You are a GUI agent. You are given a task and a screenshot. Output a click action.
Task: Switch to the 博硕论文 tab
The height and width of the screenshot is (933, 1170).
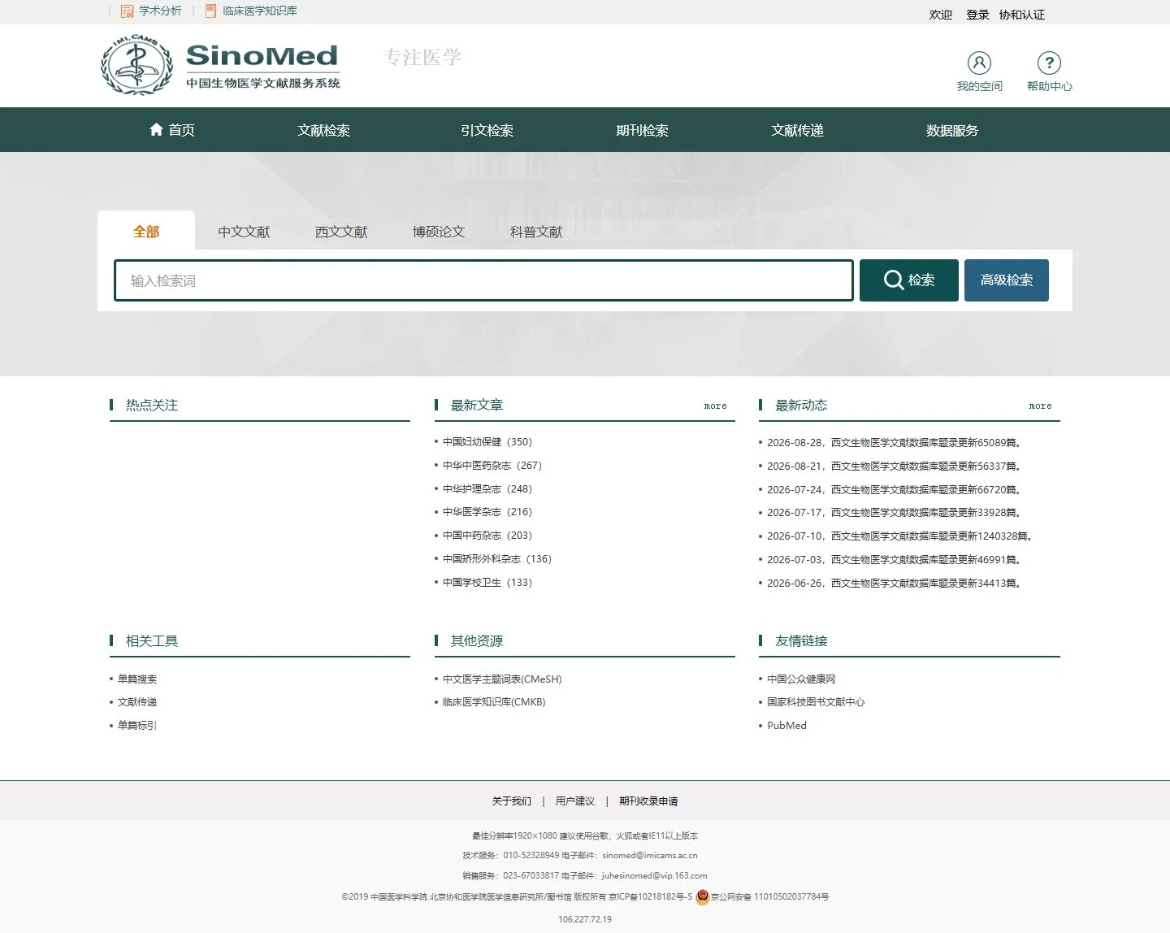coord(439,232)
